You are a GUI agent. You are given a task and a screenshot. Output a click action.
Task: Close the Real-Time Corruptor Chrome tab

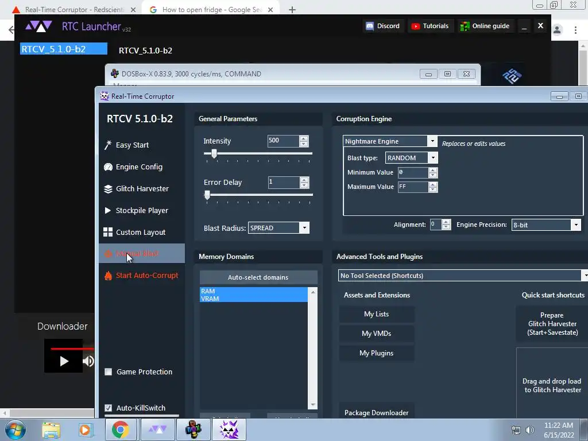coord(133,10)
